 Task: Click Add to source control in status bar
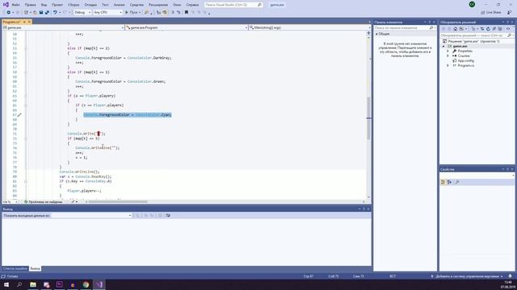click(x=467, y=276)
